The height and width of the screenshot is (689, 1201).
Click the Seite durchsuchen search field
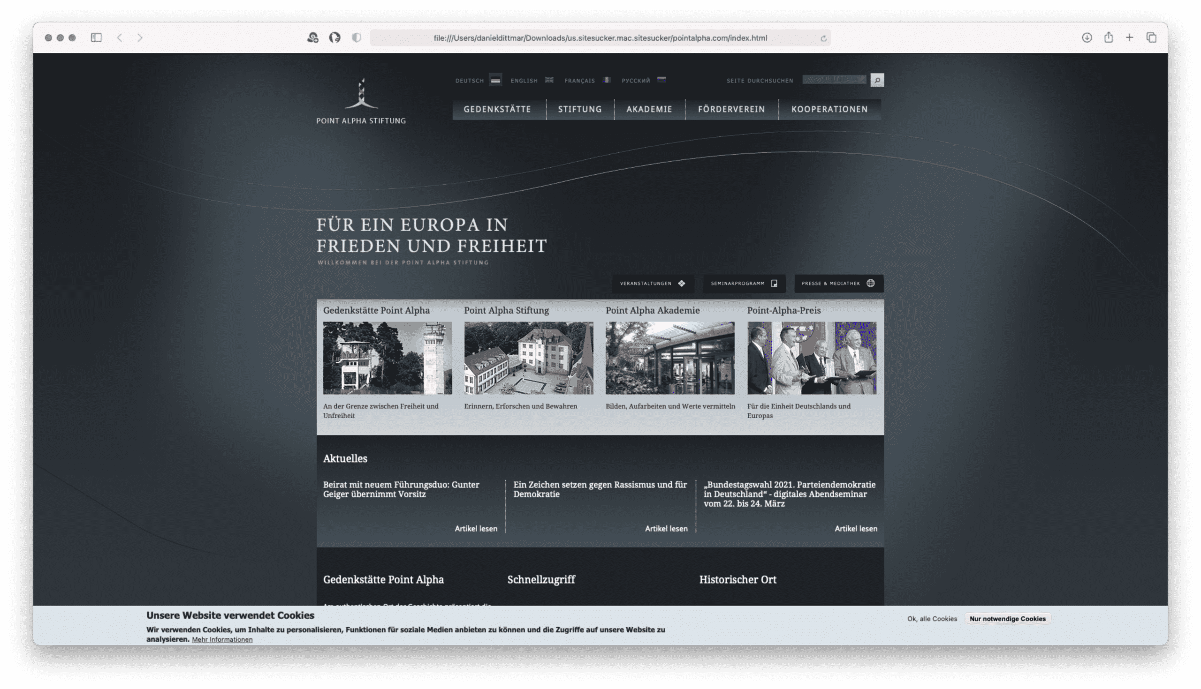(834, 80)
